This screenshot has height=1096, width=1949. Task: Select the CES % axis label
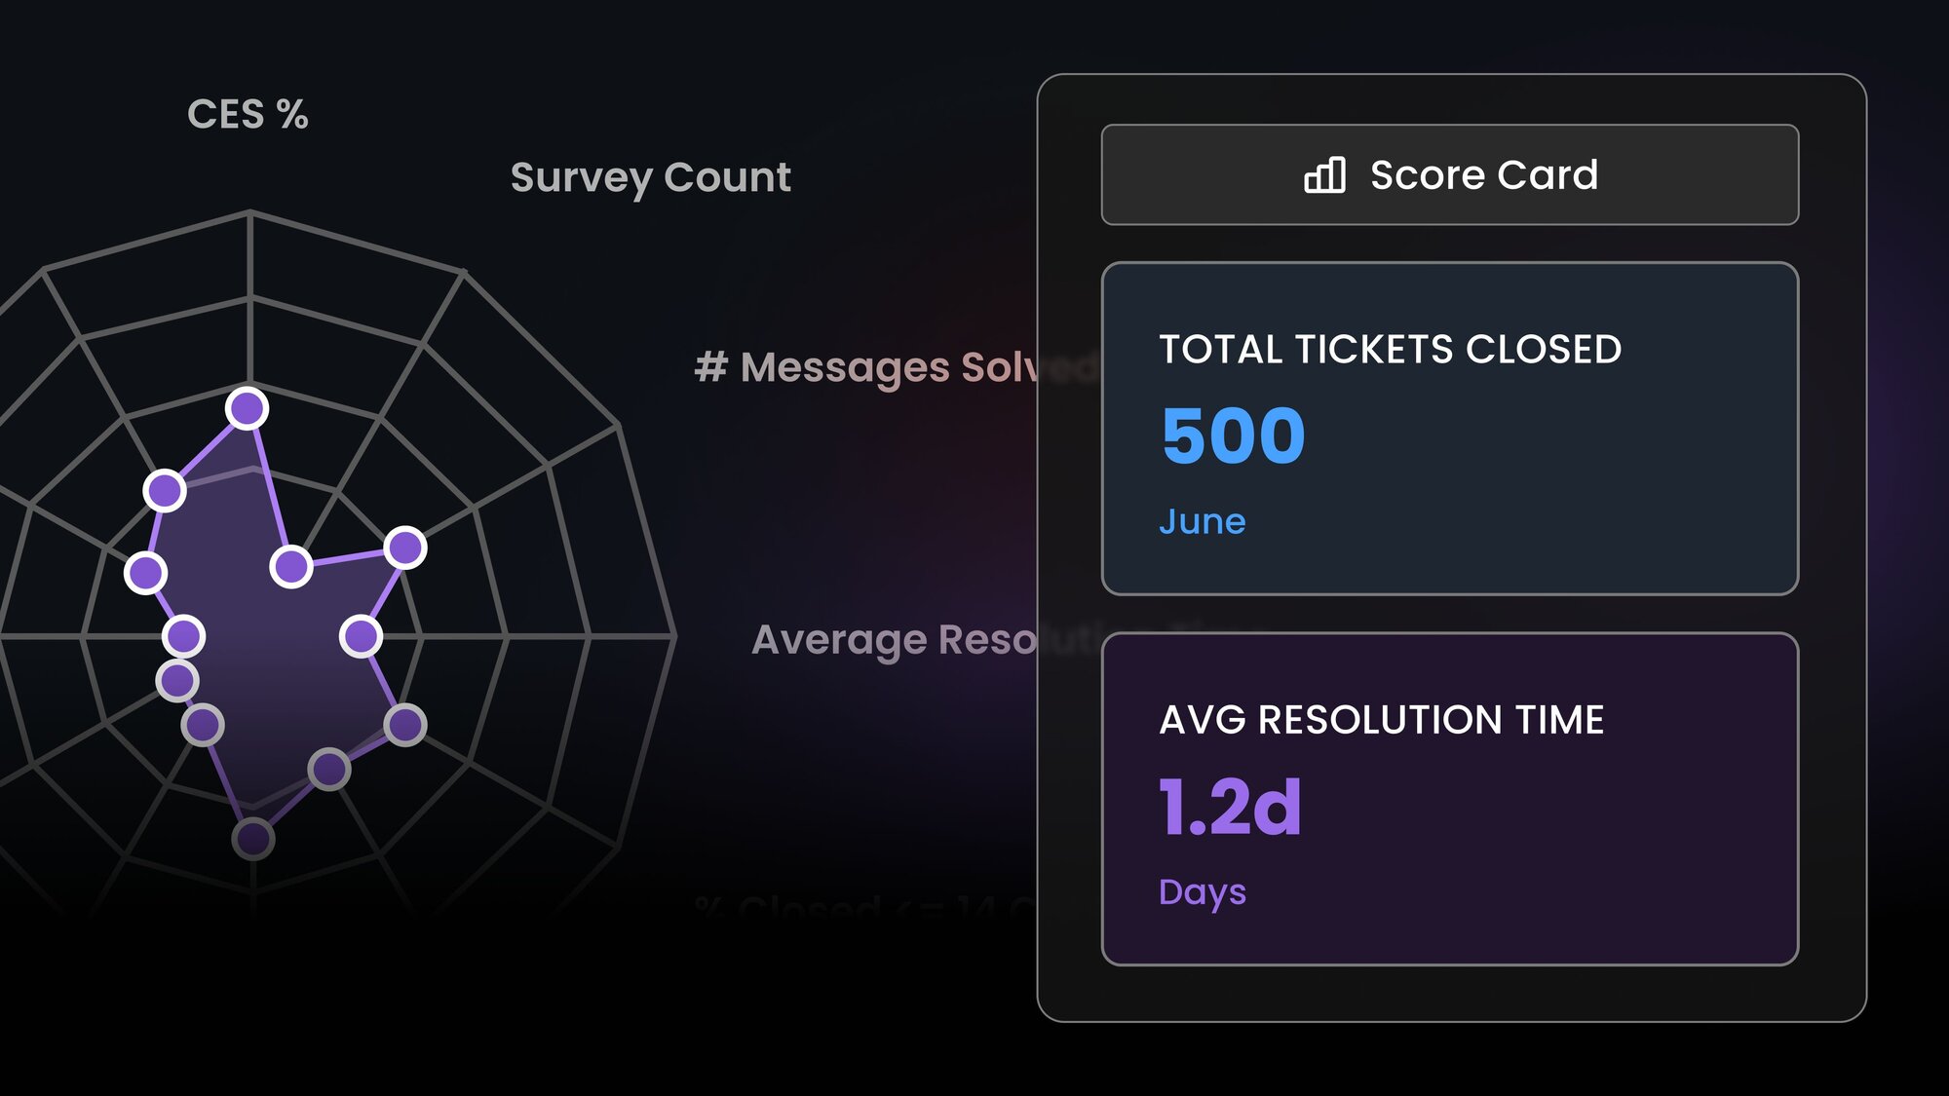[248, 115]
